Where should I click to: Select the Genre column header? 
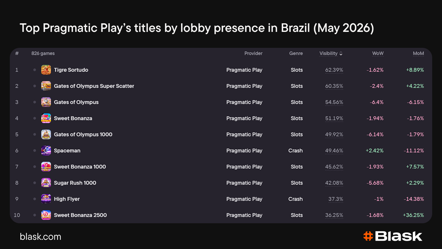[296, 53]
